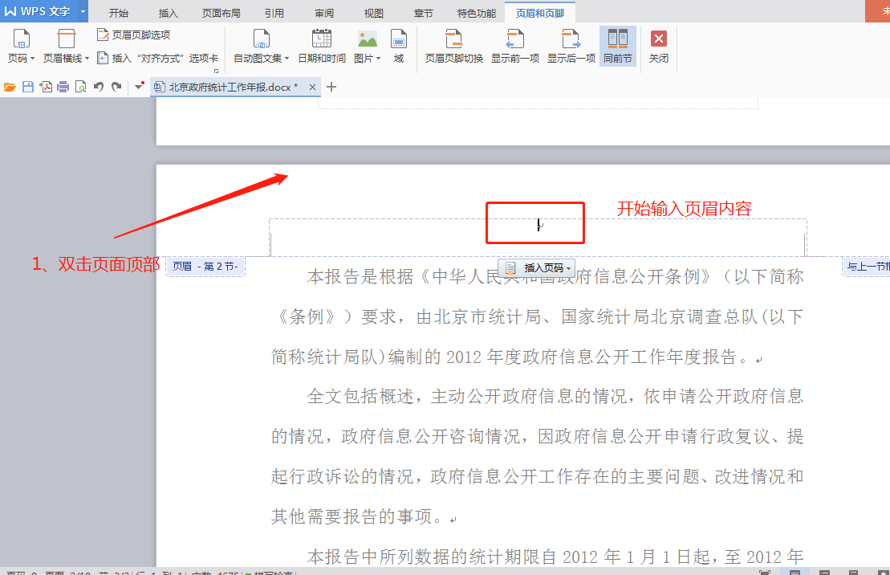This screenshot has height=575, width=890.
Task: Click the text 本报告是根据《中华人民
Action: [404, 277]
